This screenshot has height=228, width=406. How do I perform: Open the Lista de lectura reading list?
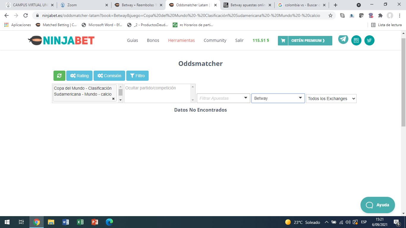click(x=386, y=25)
